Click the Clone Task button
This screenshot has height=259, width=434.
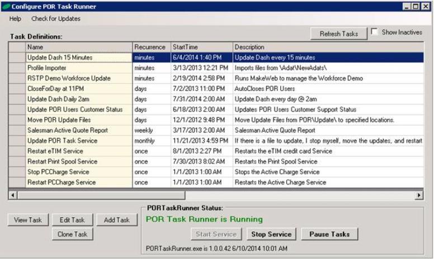72,234
